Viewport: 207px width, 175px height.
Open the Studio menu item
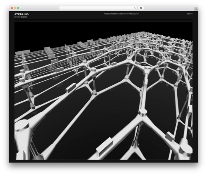click(x=106, y=14)
